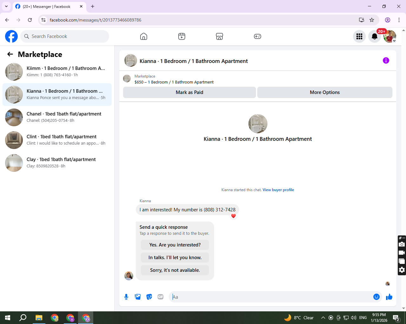The width and height of the screenshot is (406, 324).
Task: Close the Messenger Facebook tab
Action: 81,6
